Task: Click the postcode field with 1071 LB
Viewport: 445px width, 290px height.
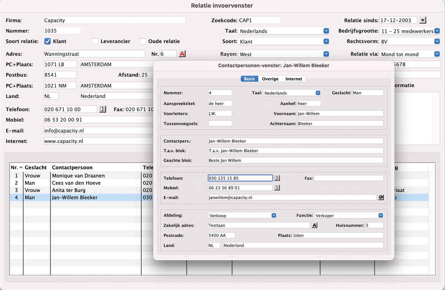Action: click(60, 65)
